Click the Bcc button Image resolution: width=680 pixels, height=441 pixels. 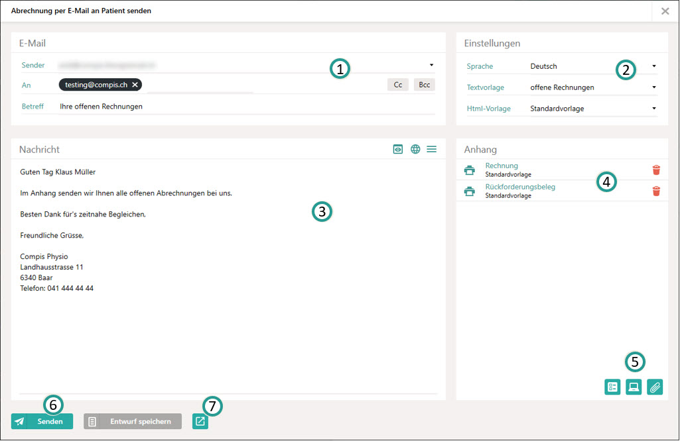(425, 85)
